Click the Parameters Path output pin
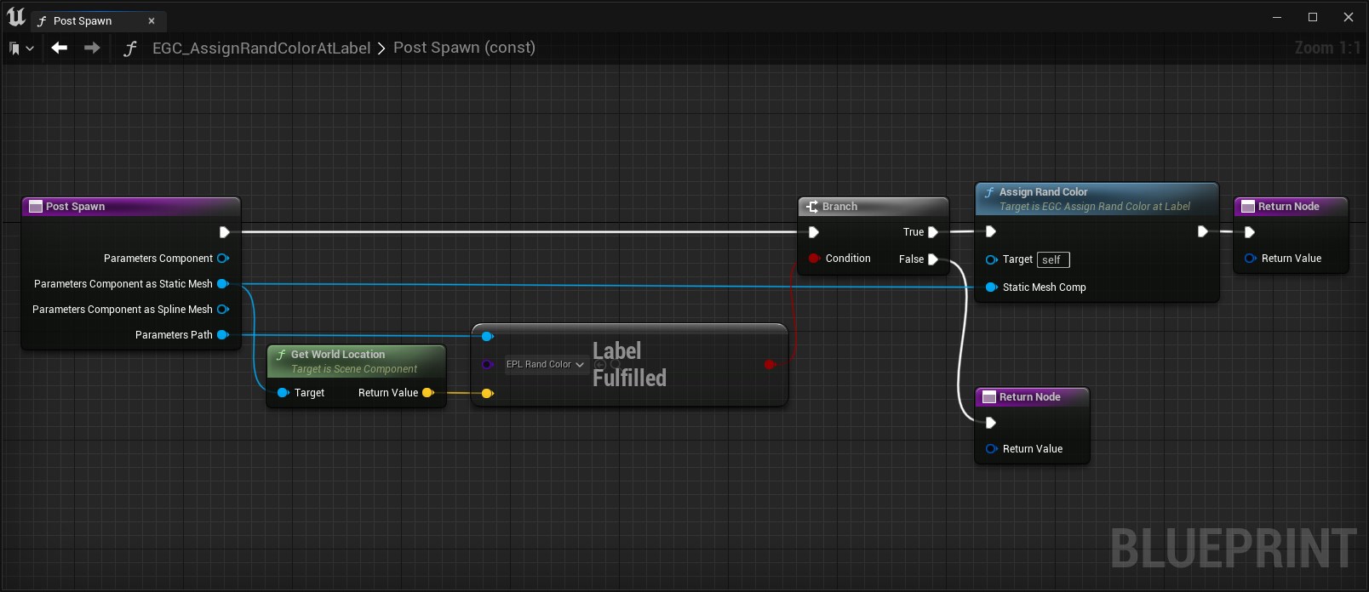1369x592 pixels. [x=223, y=335]
